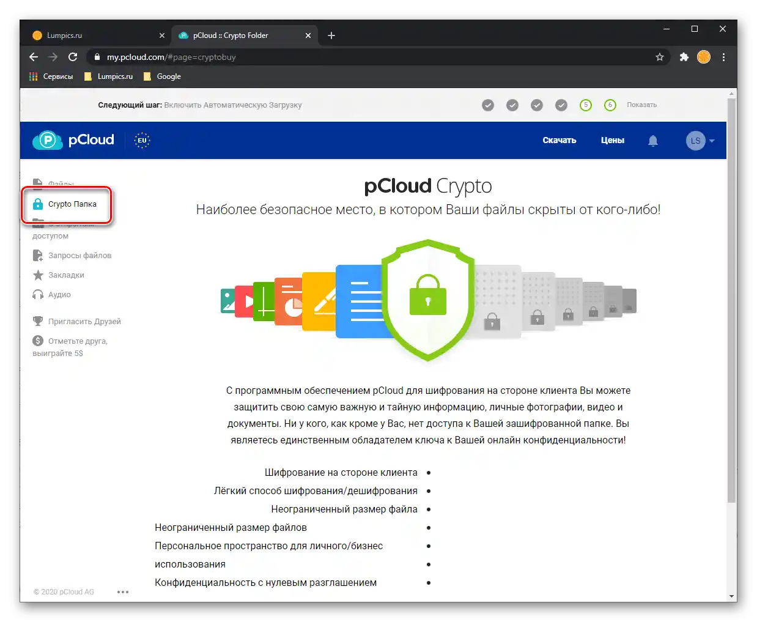Click the address bar URL

(171, 57)
